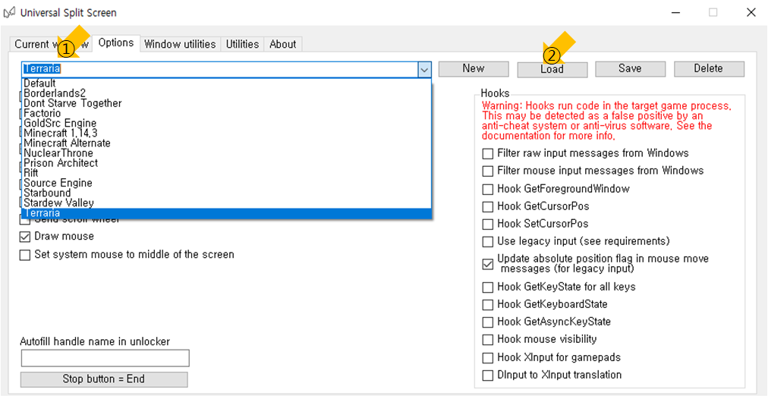Enable Use legacy input checkbox
The height and width of the screenshot is (399, 768).
click(488, 242)
